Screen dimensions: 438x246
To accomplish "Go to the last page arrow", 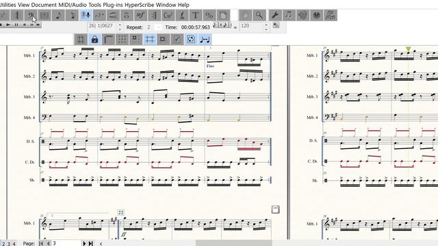I will pos(90,243).
